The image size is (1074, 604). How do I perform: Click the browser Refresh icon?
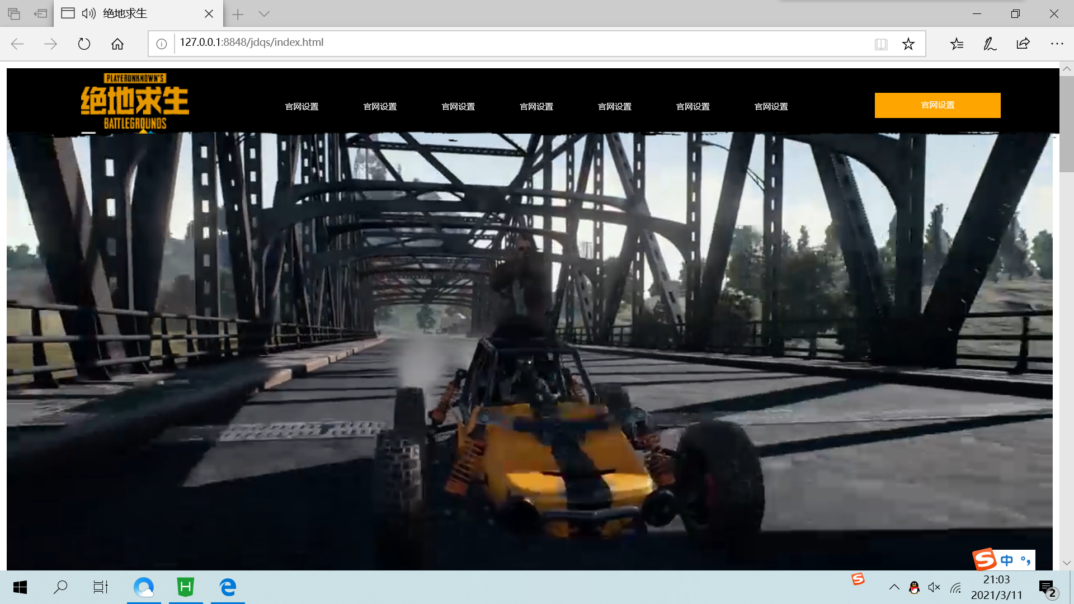[x=84, y=44]
